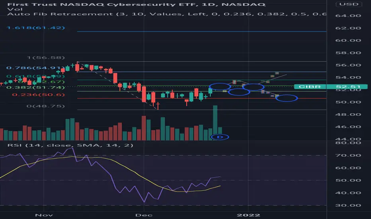This screenshot has height=219, width=371.
Task: Click the 0(48.75) Fibonacci level label
Action: coord(45,106)
